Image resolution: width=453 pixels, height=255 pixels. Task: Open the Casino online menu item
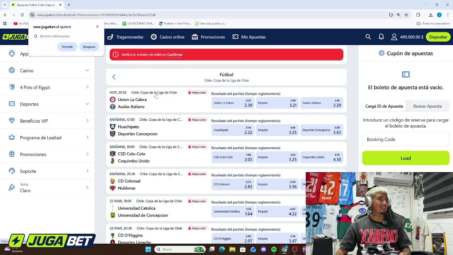[x=167, y=37]
